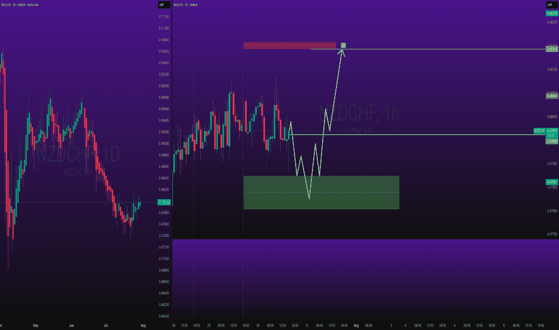The image size is (559, 330).
Task: Click the 0.47750 level on hourly price axis
Action: [552, 235]
